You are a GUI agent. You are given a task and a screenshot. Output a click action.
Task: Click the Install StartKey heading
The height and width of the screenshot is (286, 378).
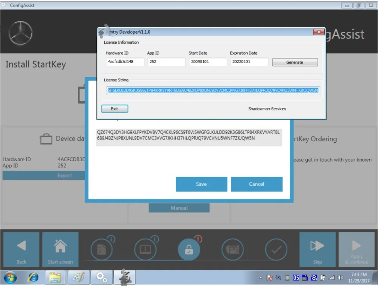[x=36, y=64]
